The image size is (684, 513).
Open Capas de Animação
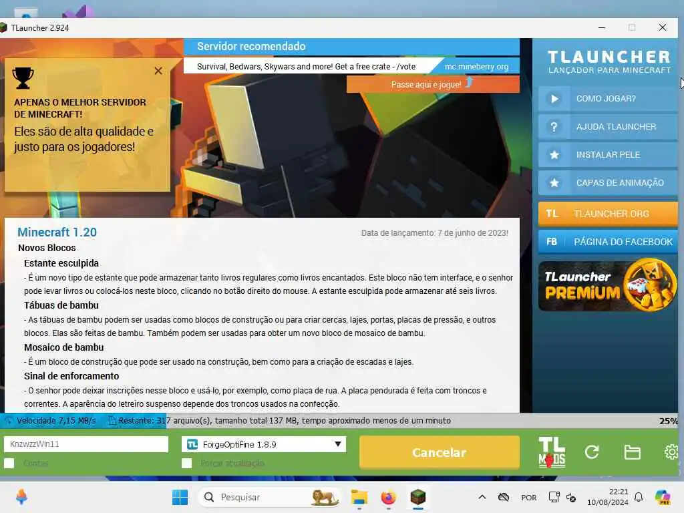pos(608,183)
